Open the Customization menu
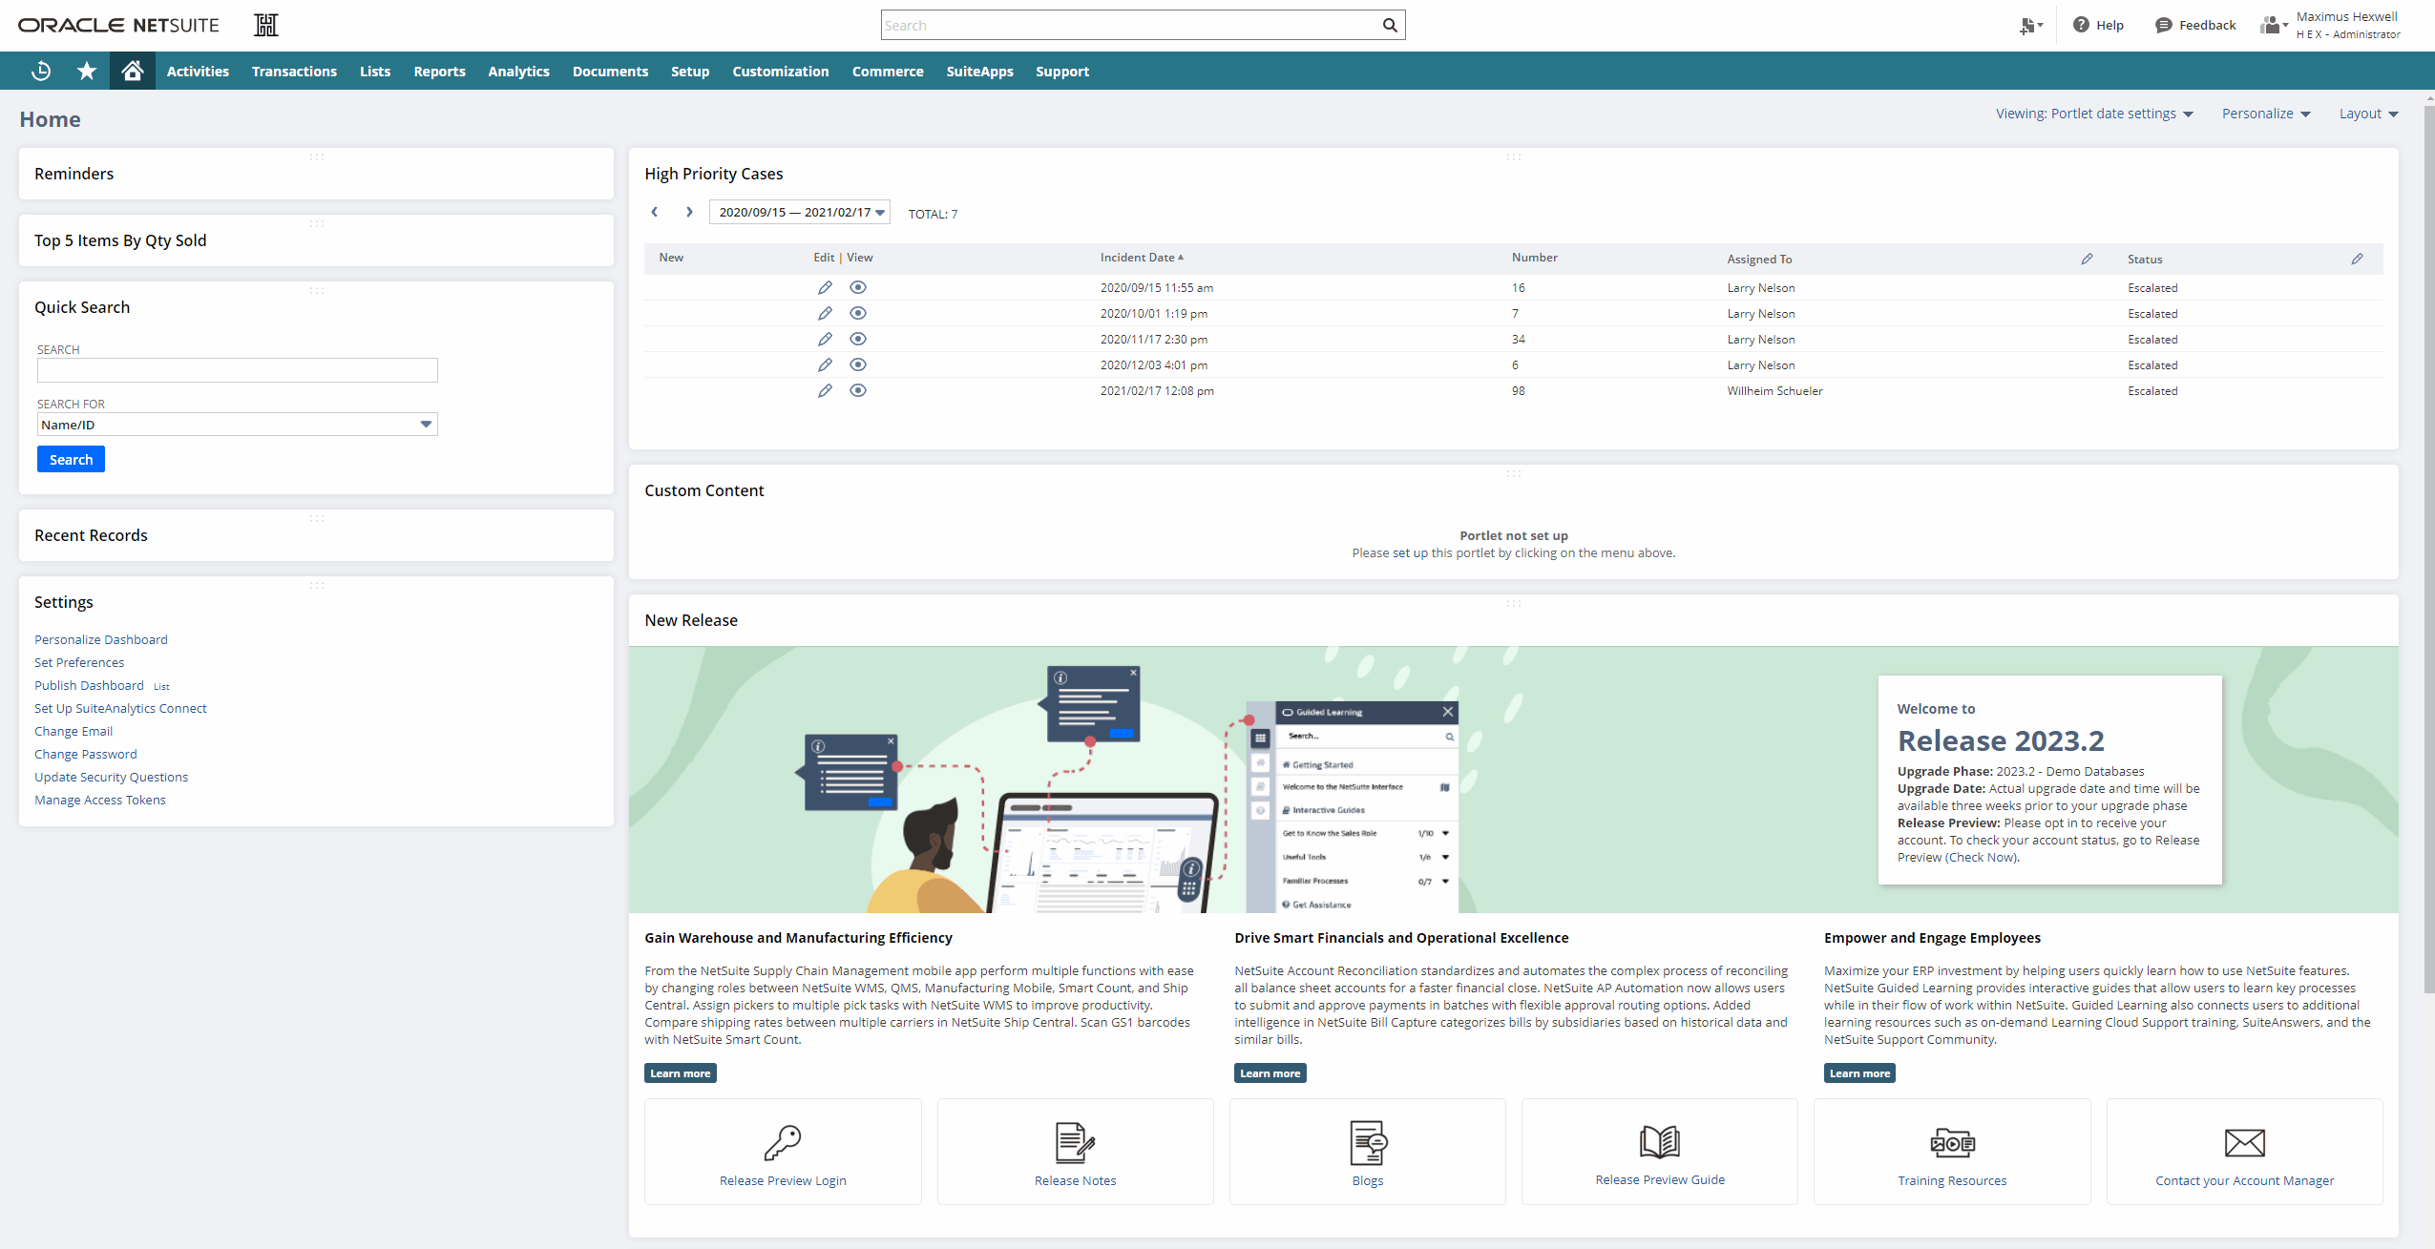 781,72
